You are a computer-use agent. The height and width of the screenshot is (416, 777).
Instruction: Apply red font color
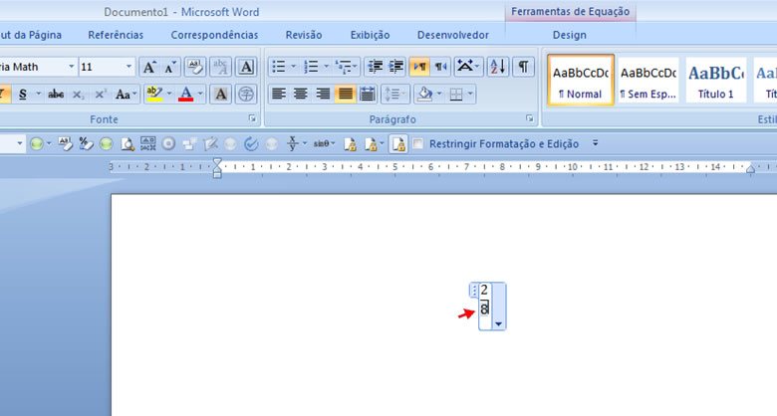point(186,95)
